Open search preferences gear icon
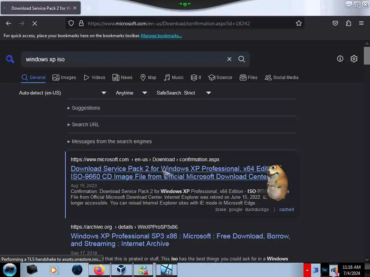The height and width of the screenshot is (277, 370). pyautogui.click(x=354, y=59)
